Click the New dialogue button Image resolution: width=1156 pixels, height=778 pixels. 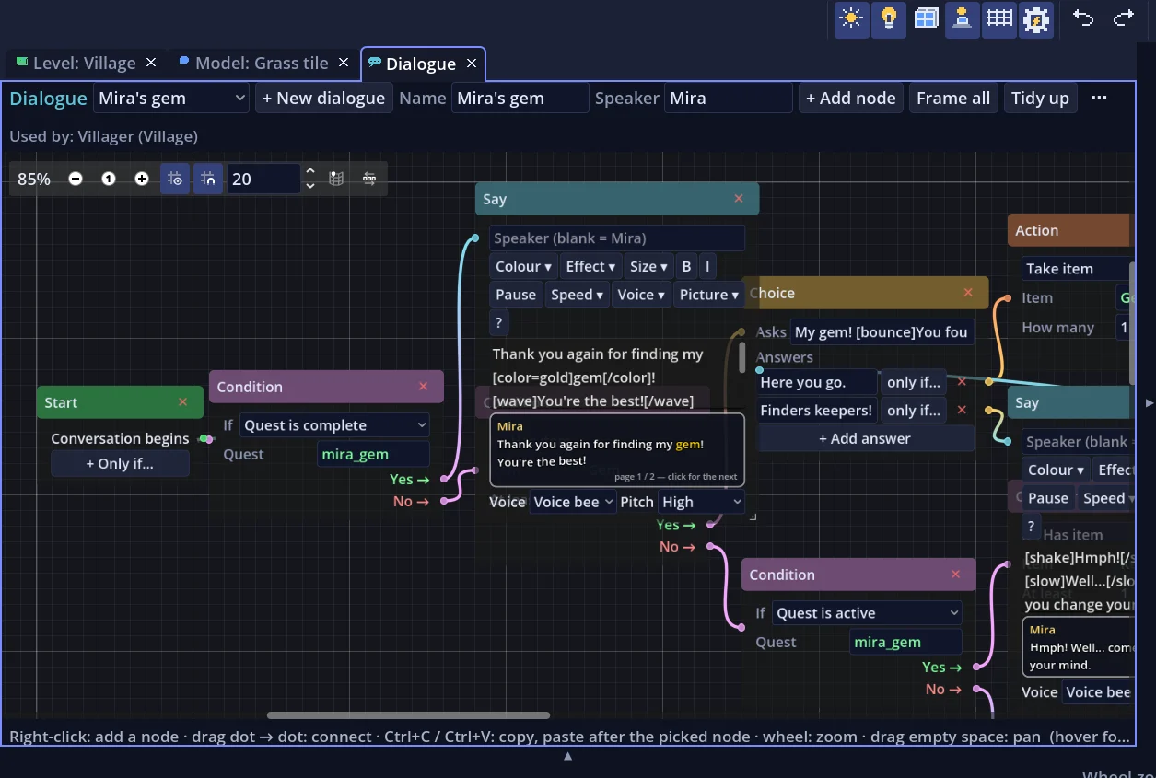pos(323,99)
